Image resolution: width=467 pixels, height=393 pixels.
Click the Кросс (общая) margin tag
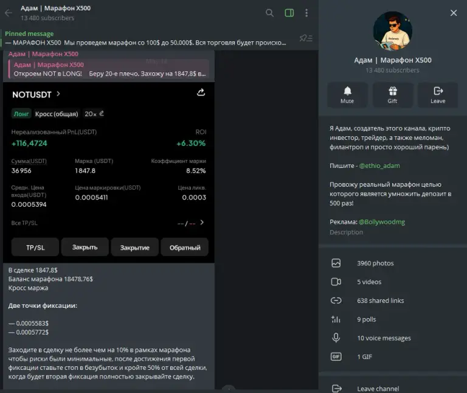[x=57, y=114]
